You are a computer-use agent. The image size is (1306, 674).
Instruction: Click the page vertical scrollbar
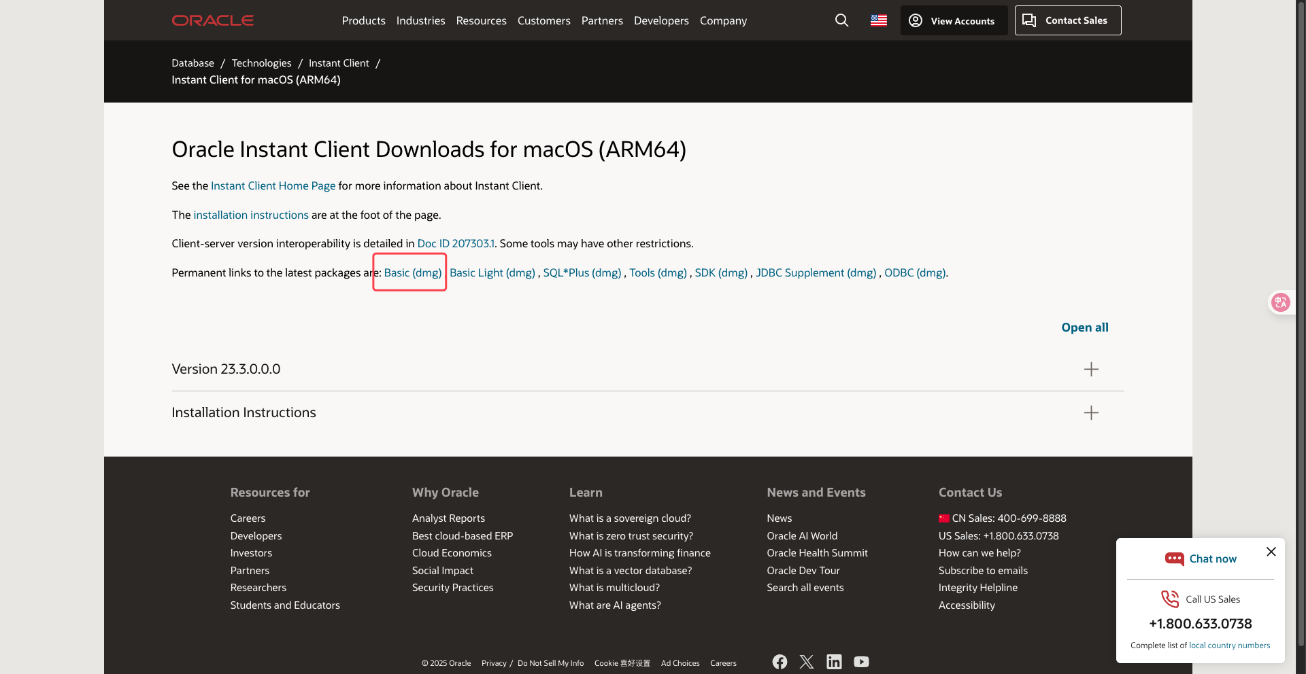(x=1301, y=323)
